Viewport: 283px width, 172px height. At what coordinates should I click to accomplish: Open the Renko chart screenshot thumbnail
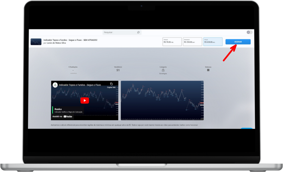click(x=162, y=100)
